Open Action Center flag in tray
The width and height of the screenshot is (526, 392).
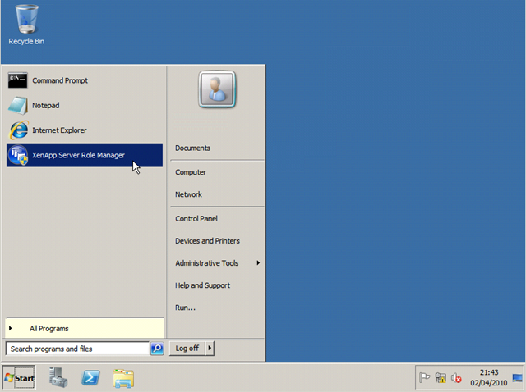pyautogui.click(x=424, y=377)
